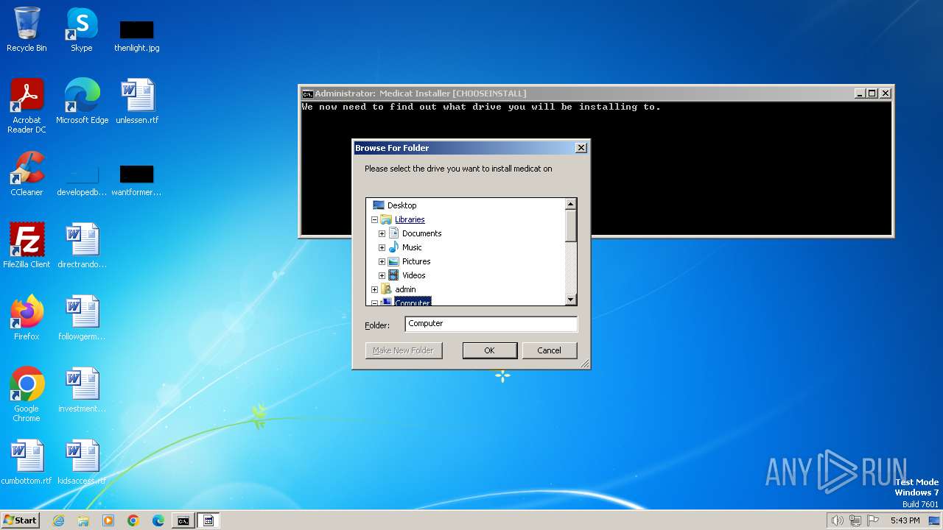Select Pictures in the folder tree
This screenshot has height=530, width=943.
[x=416, y=261]
